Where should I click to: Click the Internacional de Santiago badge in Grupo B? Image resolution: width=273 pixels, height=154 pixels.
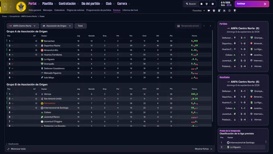coord(42,108)
